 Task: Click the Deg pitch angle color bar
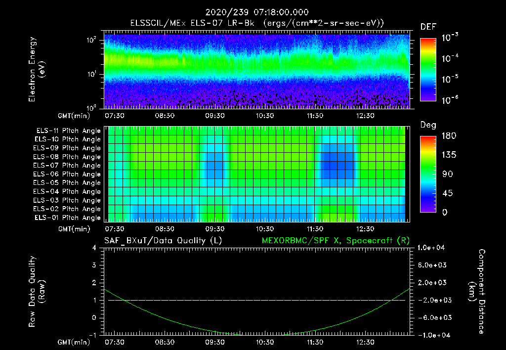click(x=428, y=174)
